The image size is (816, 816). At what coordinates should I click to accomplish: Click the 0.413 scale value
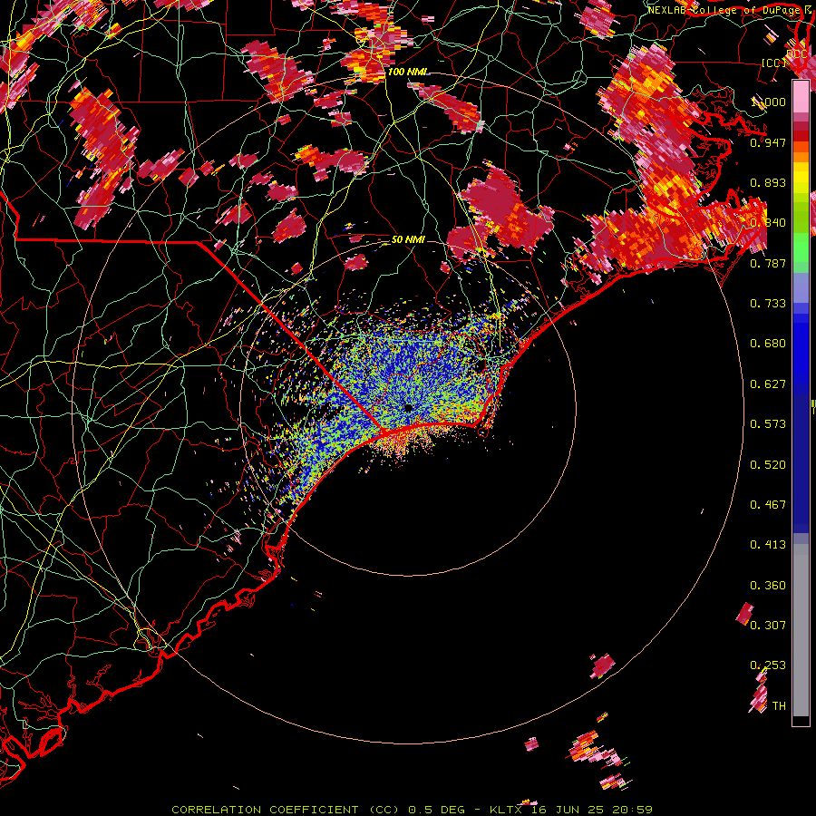click(x=768, y=545)
